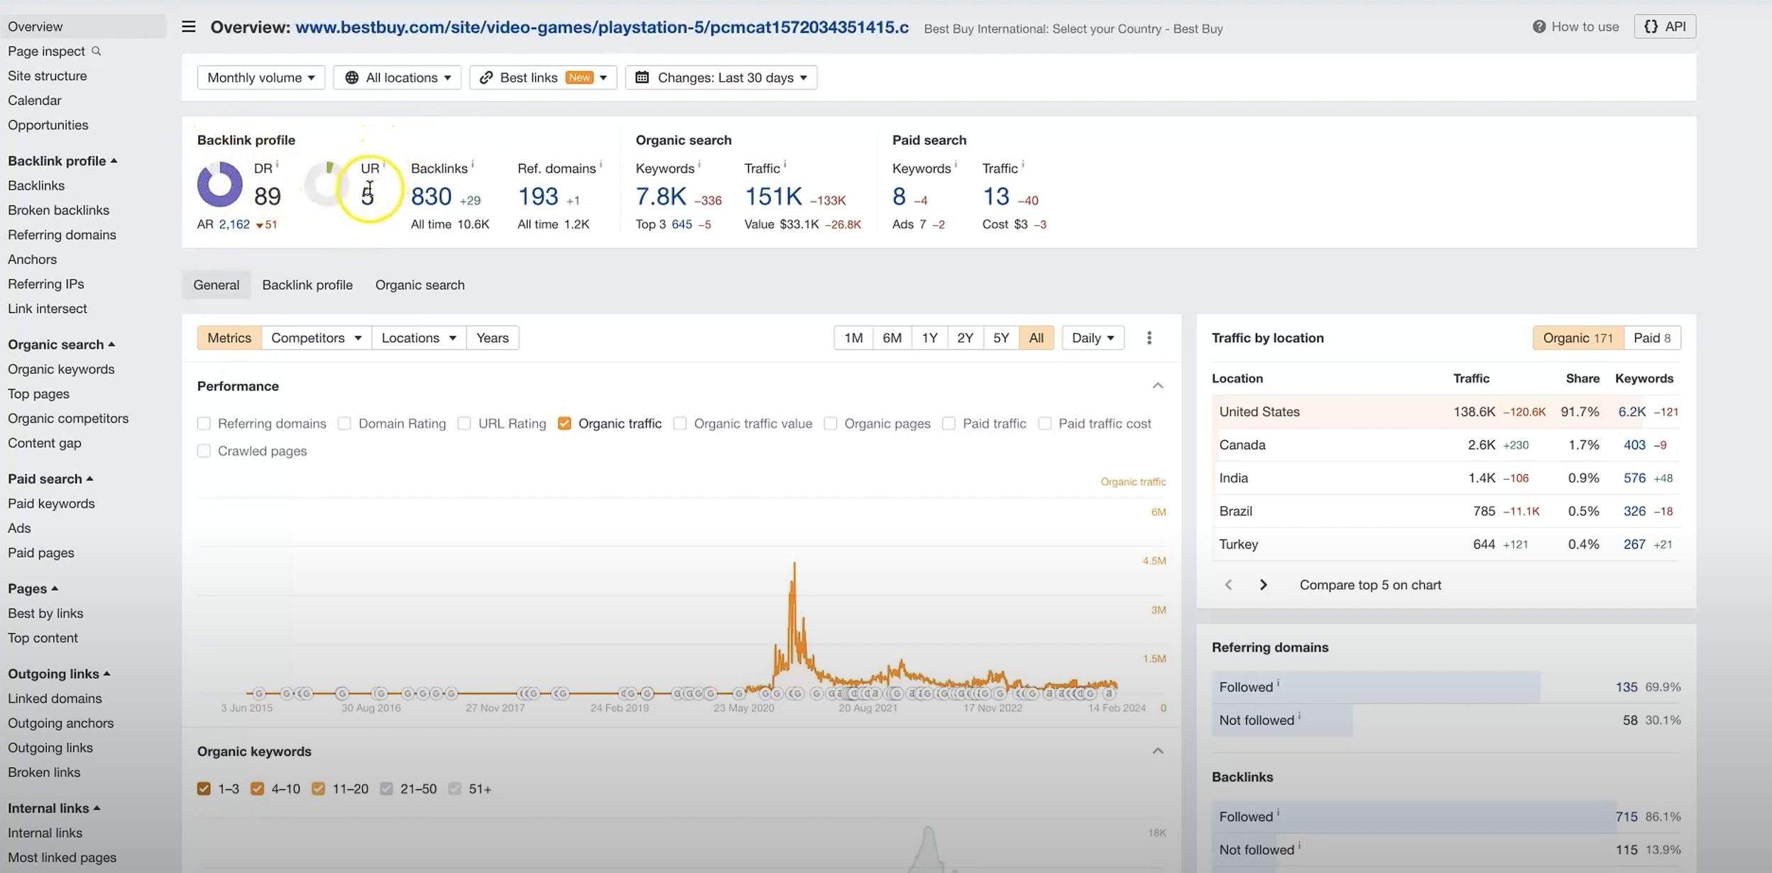Select the 1Y time range tab
This screenshot has width=1772, height=873.
click(929, 337)
